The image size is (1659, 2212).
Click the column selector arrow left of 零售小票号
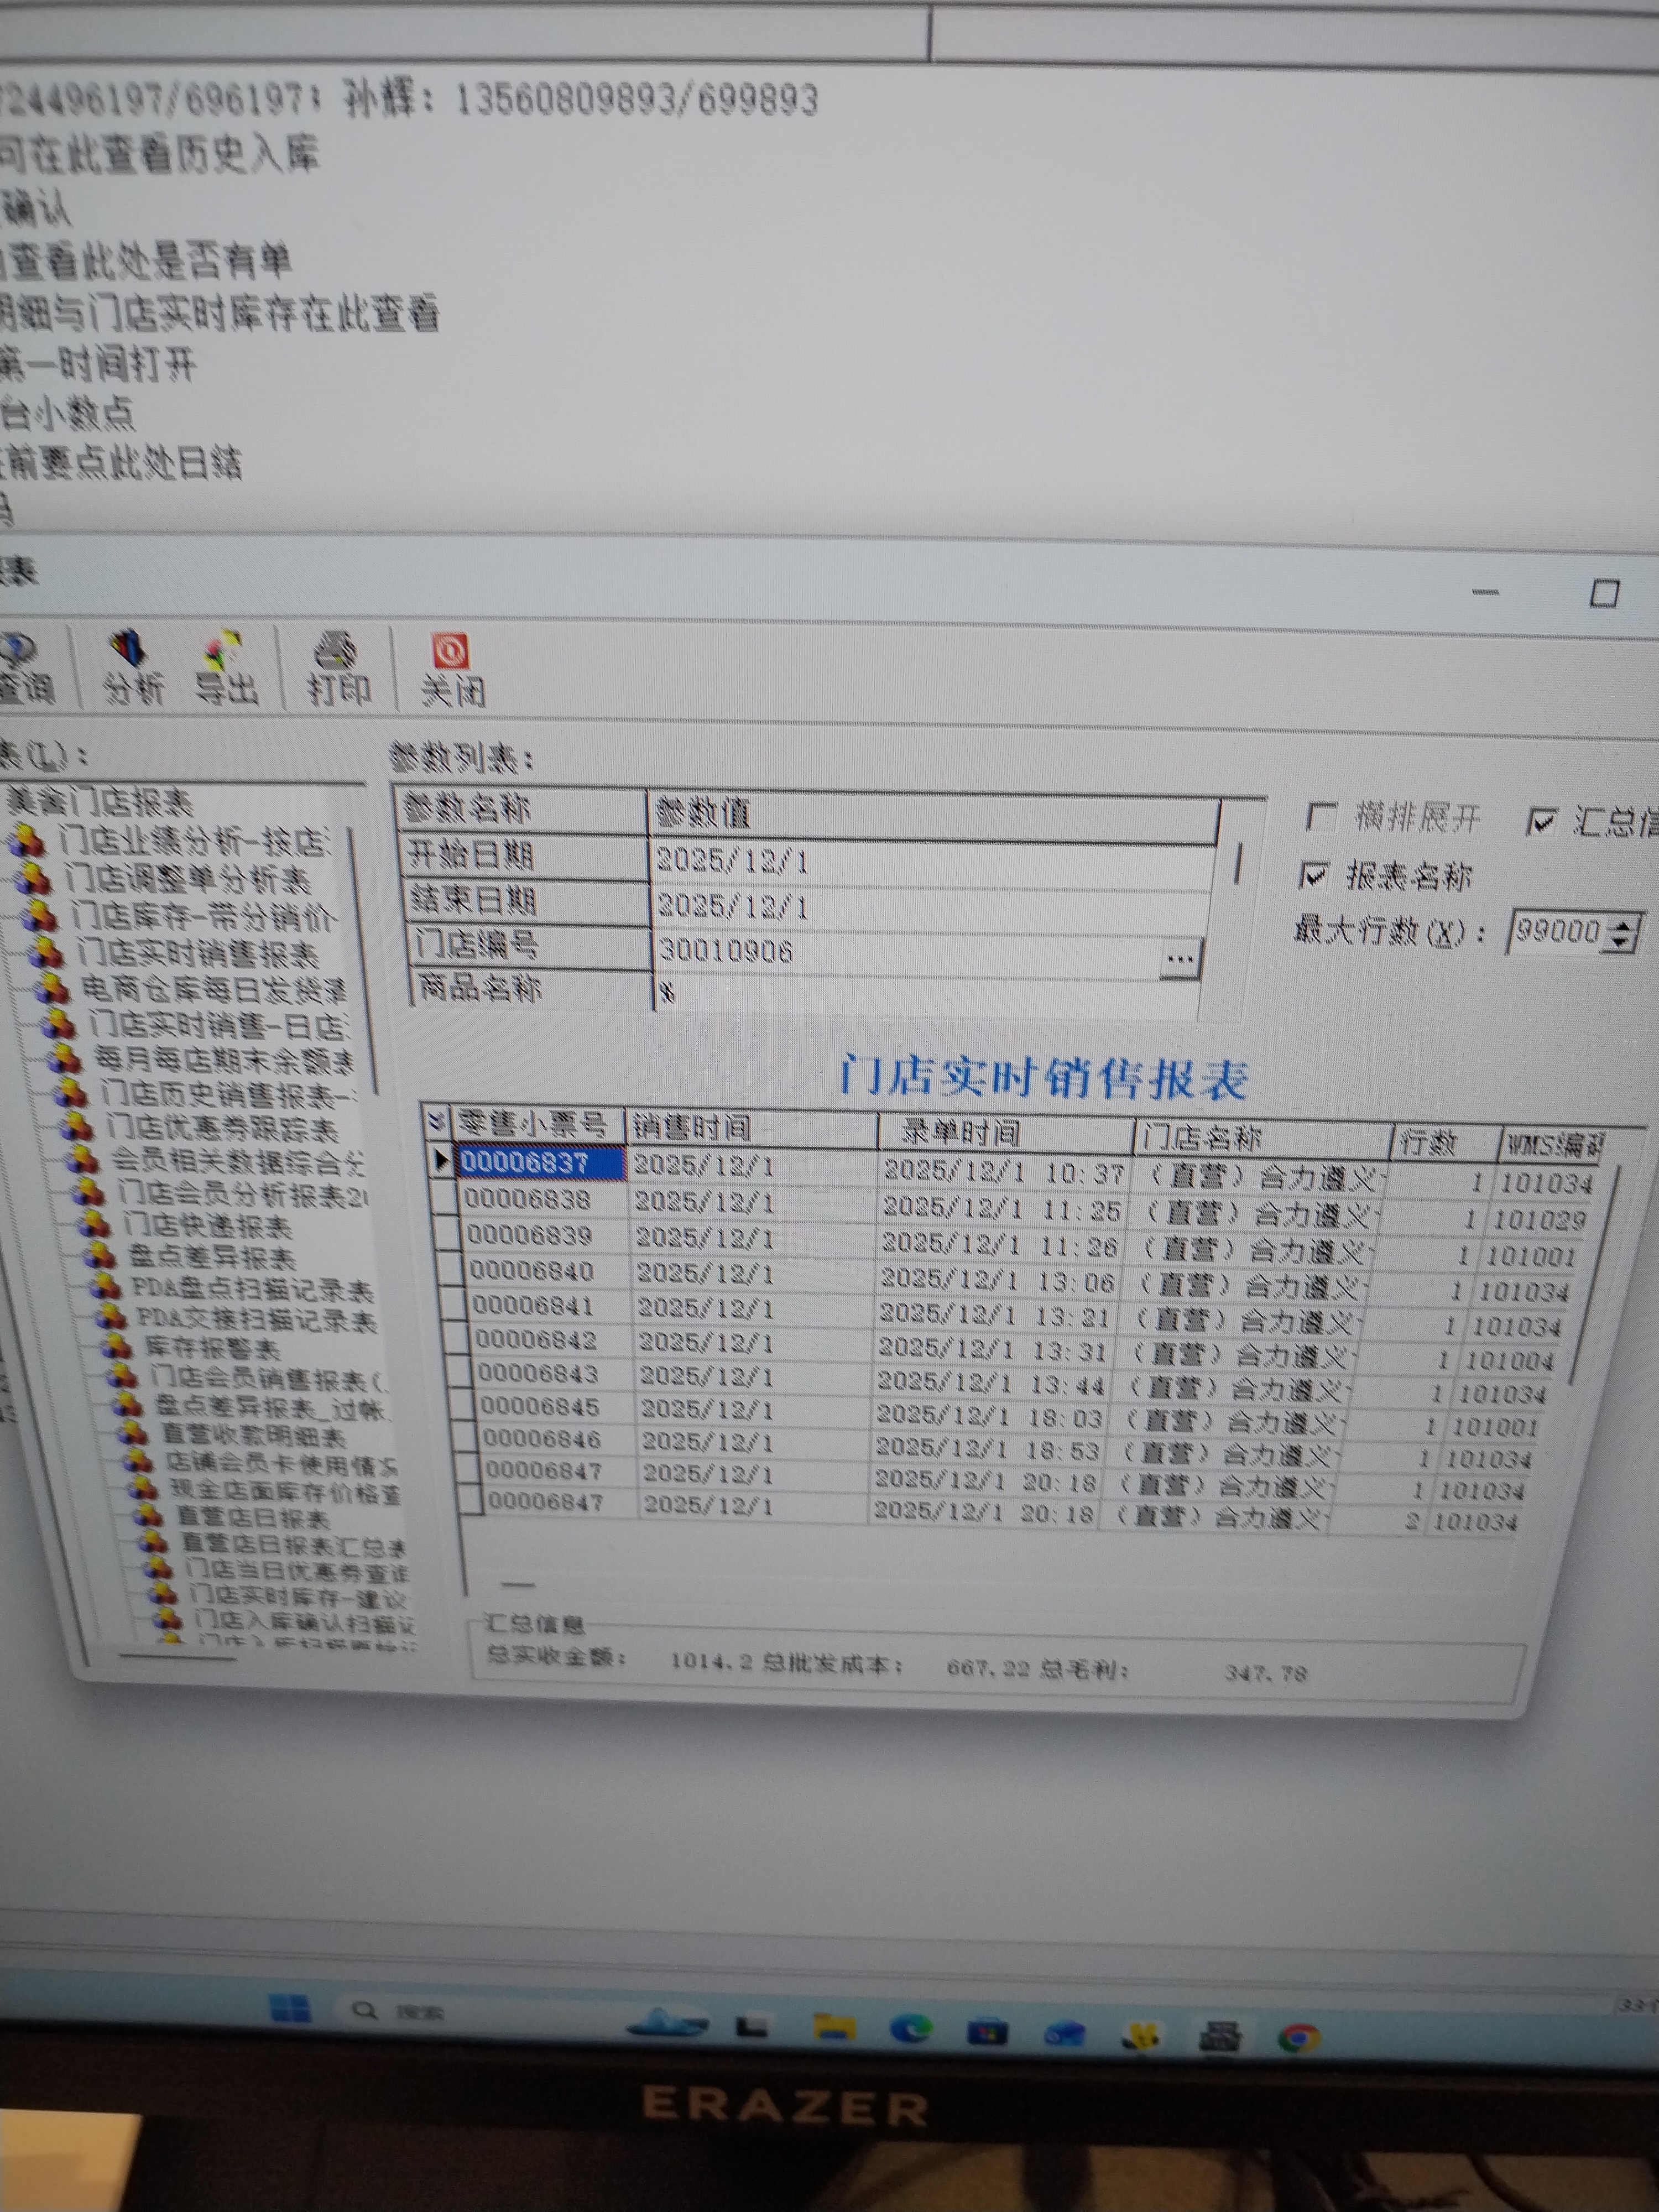pyautogui.click(x=436, y=1122)
